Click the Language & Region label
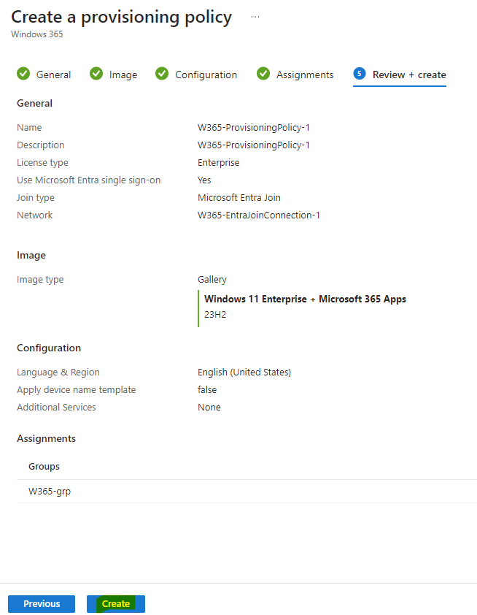Screen dimensions: 477x615 pos(58,373)
